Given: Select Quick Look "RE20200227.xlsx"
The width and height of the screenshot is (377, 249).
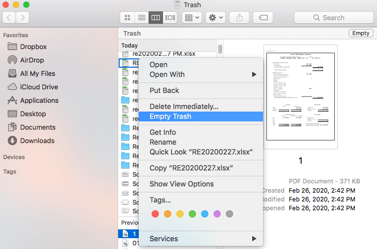Looking at the screenshot, I should 201,152.
